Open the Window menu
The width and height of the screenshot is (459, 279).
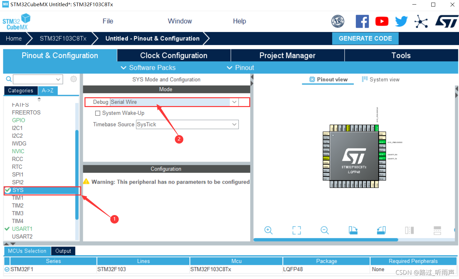pyautogui.click(x=180, y=21)
